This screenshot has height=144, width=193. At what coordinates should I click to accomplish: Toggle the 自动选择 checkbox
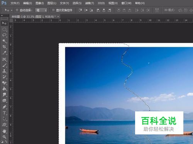click(x=17, y=10)
